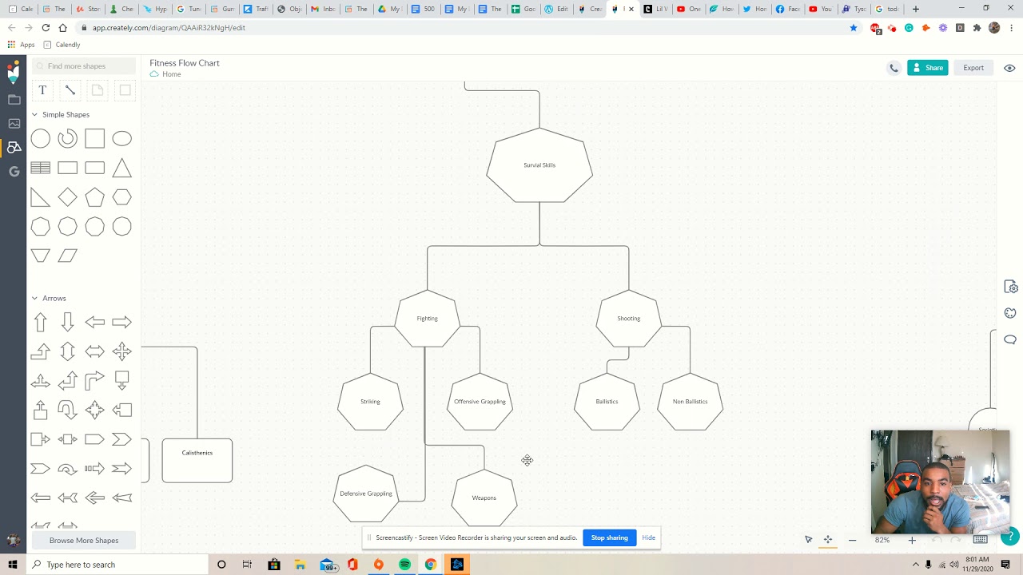Screen dimensions: 1023x575
Task: Click the Find more shapes search field
Action: click(x=83, y=66)
